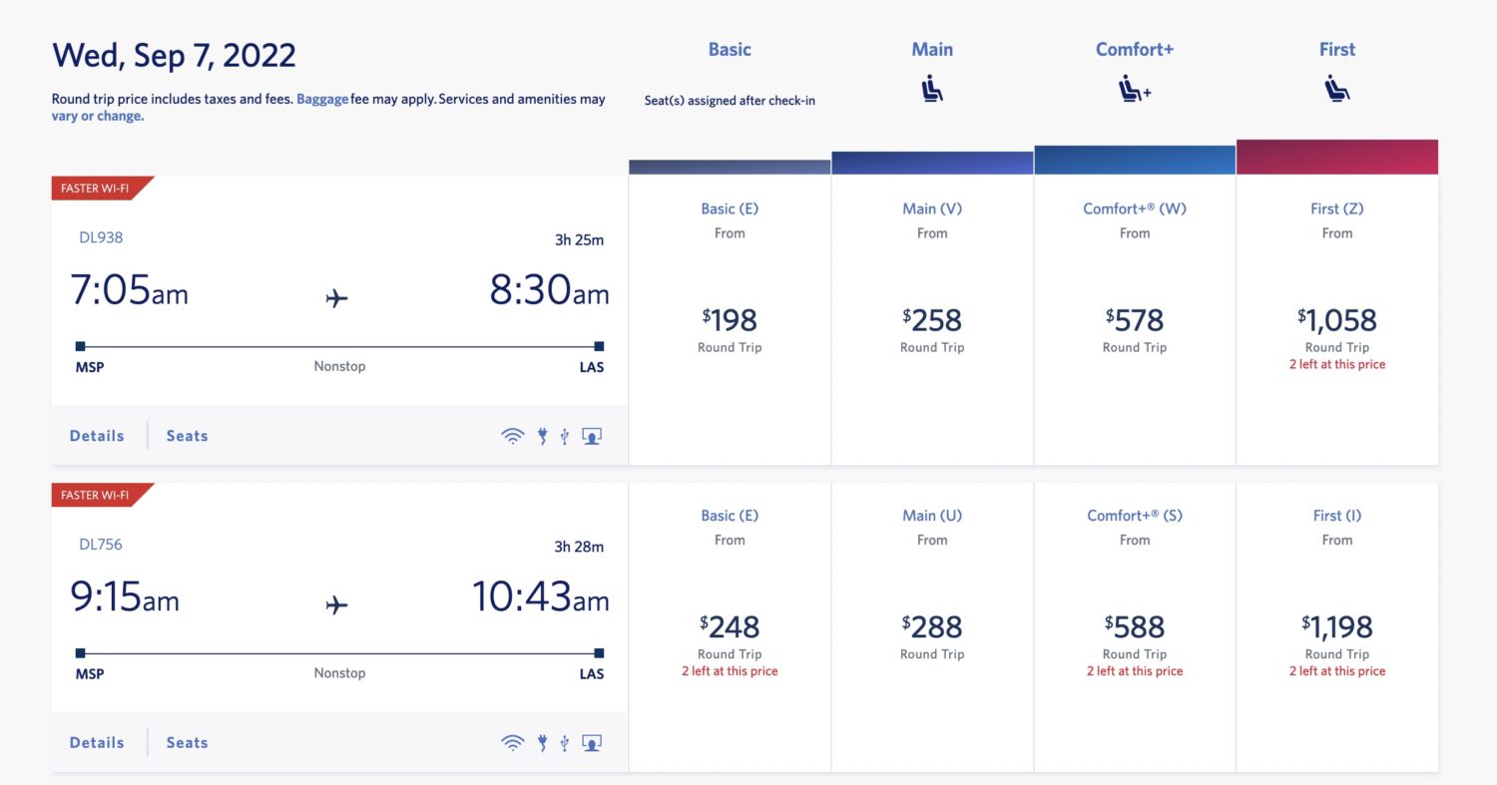Click the Main cabin seat icon in header
The height and width of the screenshot is (785, 1497).
coord(931,88)
